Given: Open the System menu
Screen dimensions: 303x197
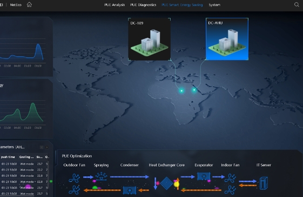Looking at the screenshot, I should tap(214, 5).
